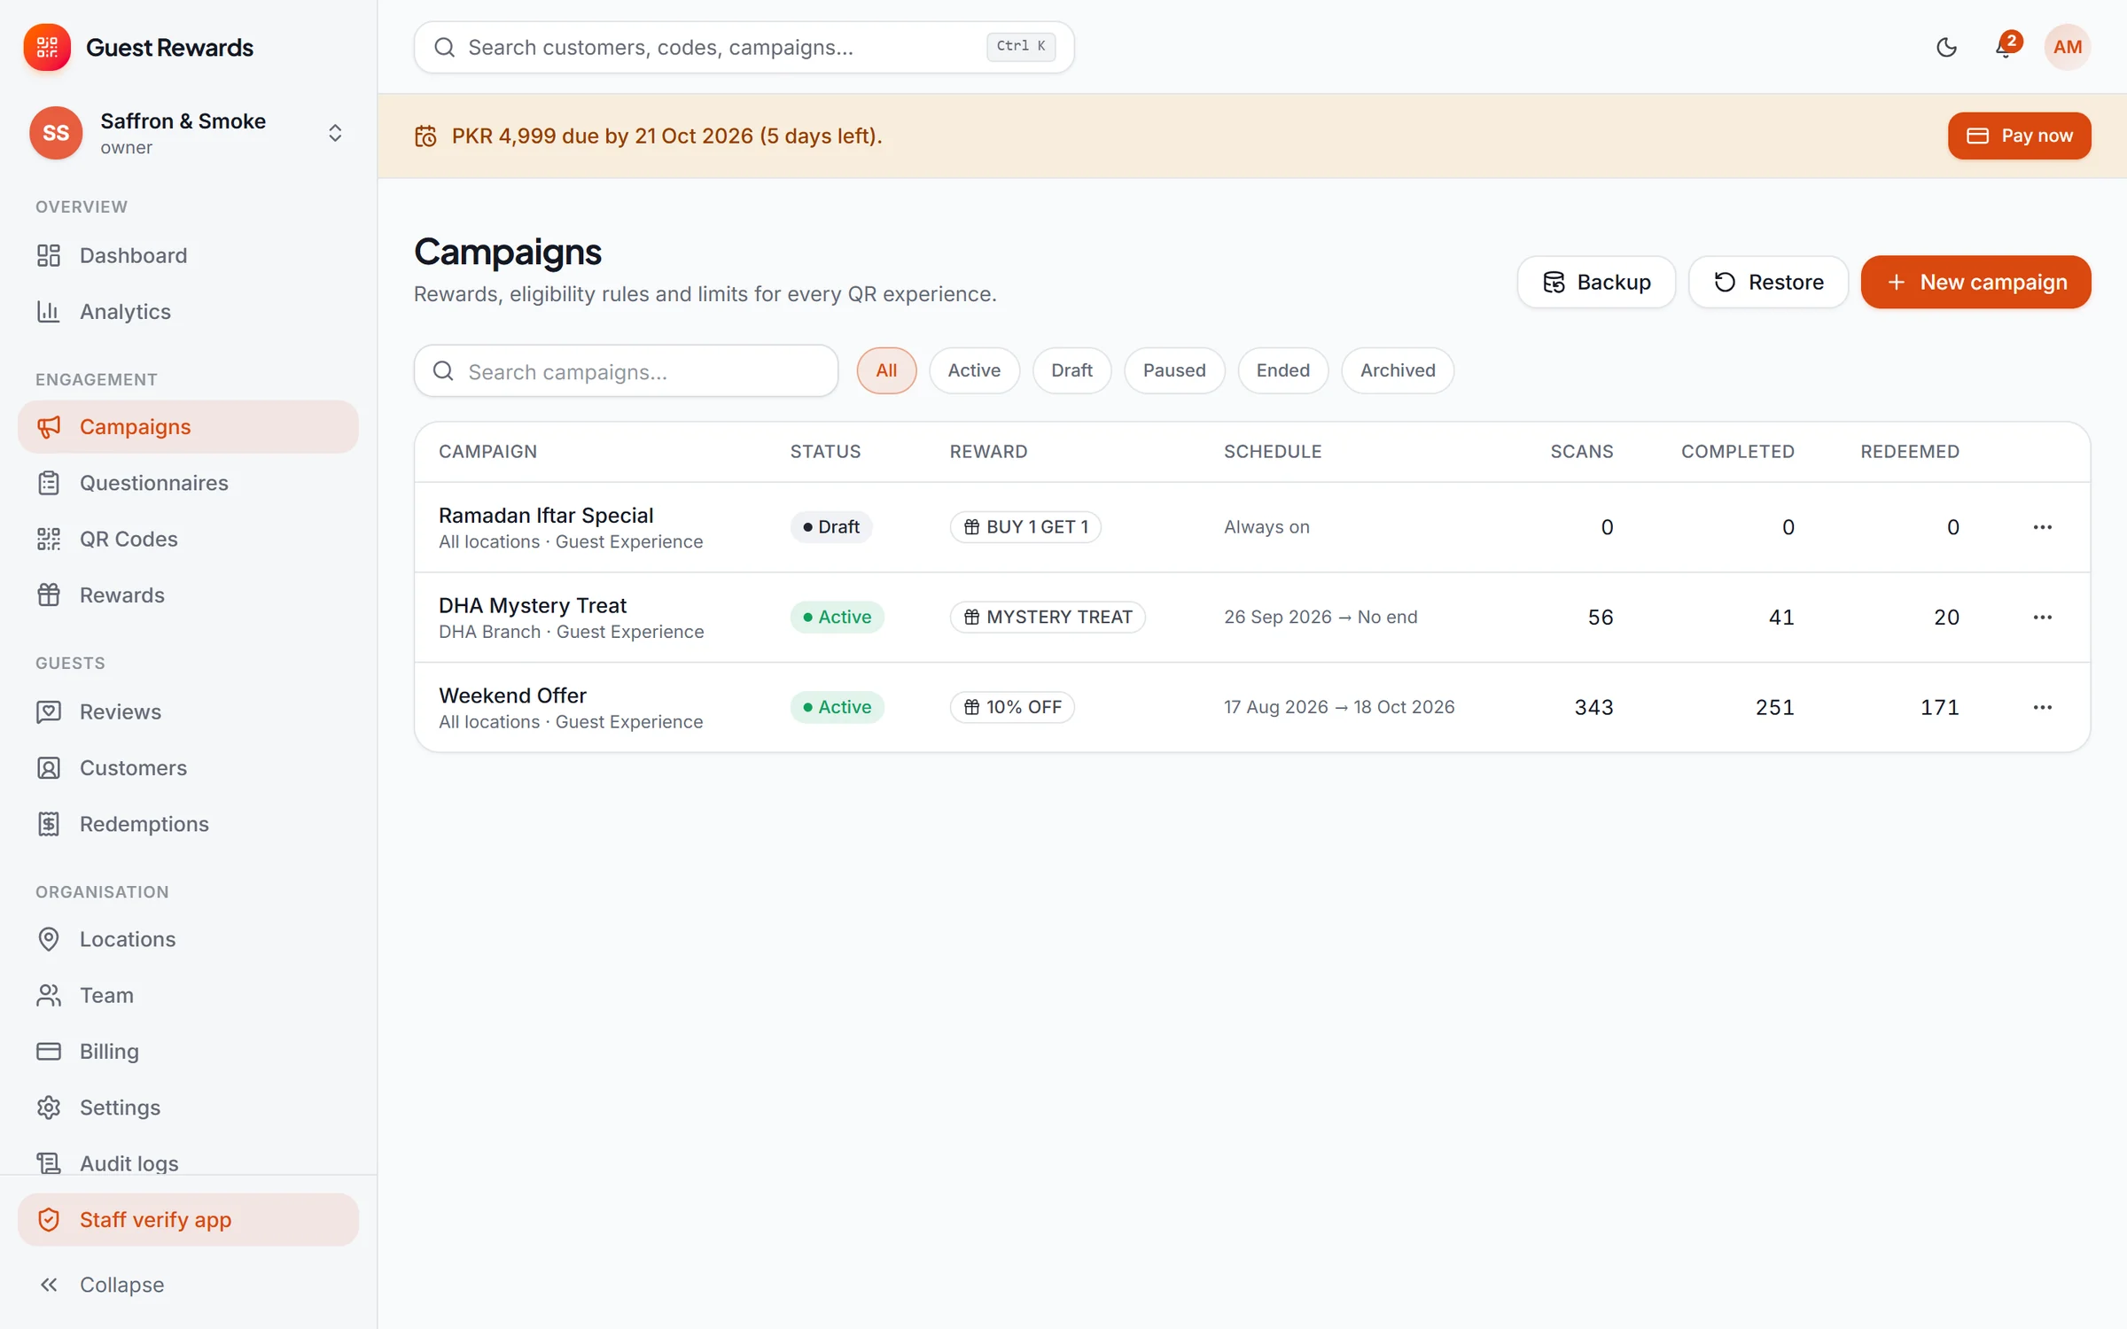Expand the Saffron & Smoke workspace switcher

pos(335,133)
